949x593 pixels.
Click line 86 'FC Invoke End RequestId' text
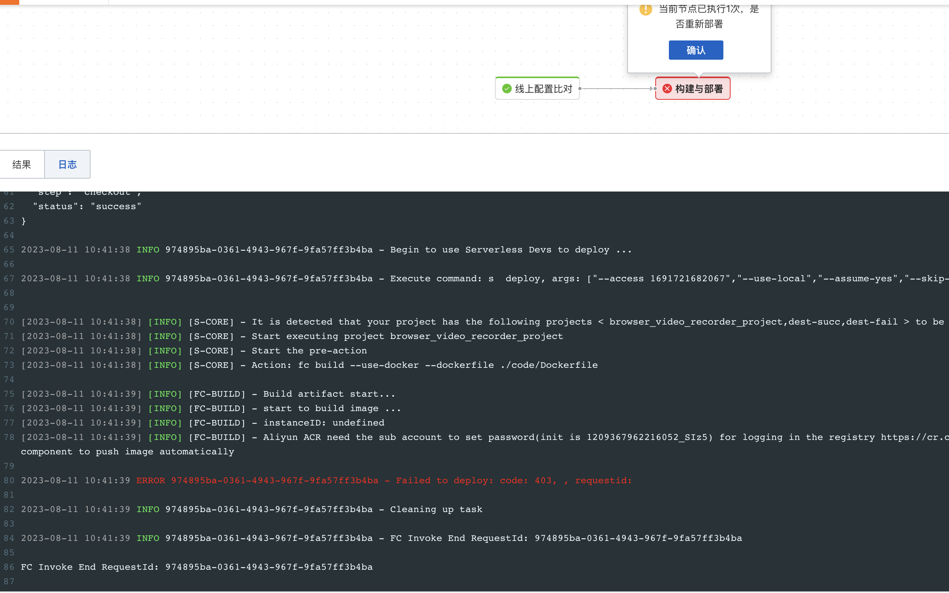click(x=197, y=567)
